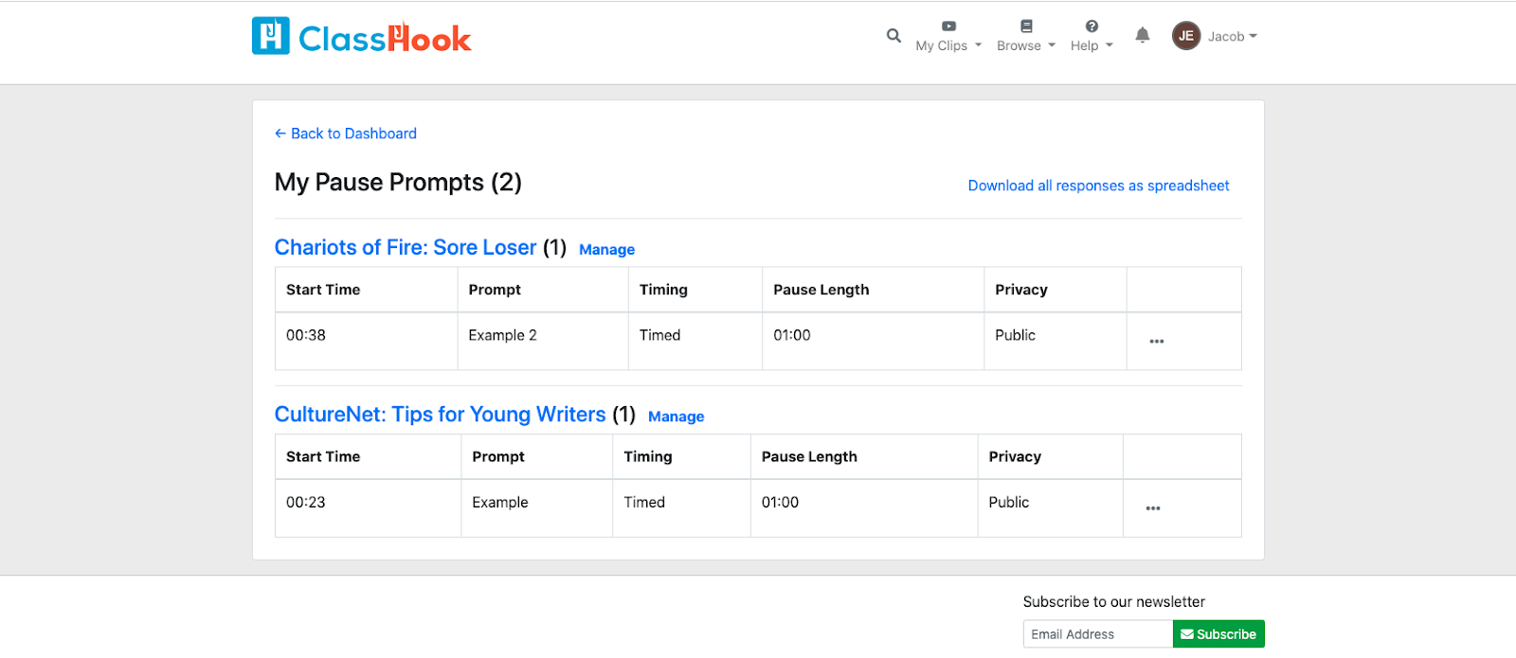This screenshot has width=1516, height=658.
Task: Manage Chariots of Fire prompts
Action: click(606, 250)
